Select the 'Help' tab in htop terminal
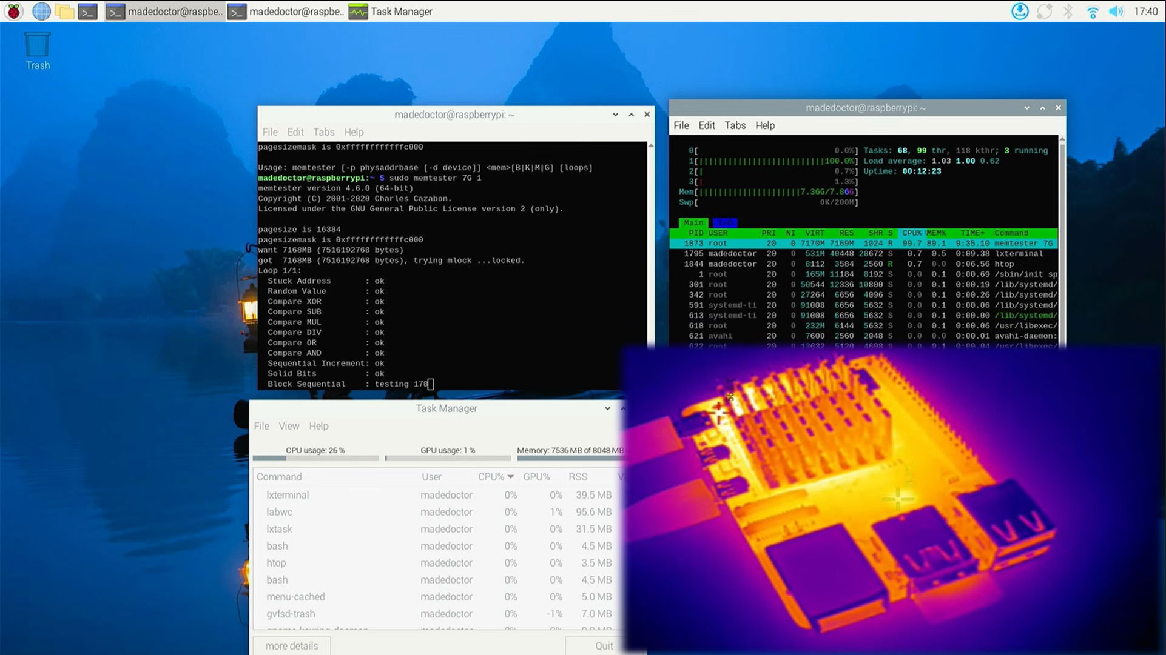The image size is (1166, 655). click(x=764, y=125)
